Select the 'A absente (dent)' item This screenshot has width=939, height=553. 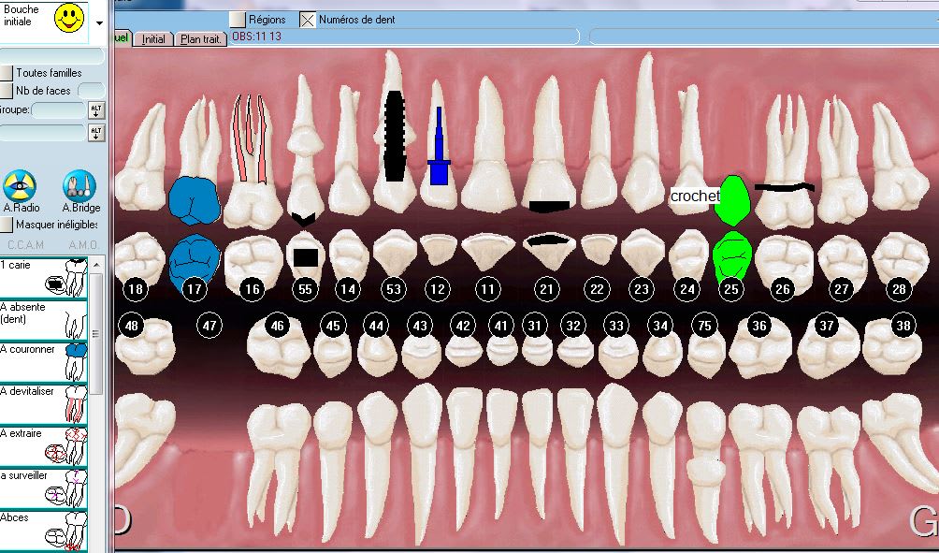tap(44, 319)
